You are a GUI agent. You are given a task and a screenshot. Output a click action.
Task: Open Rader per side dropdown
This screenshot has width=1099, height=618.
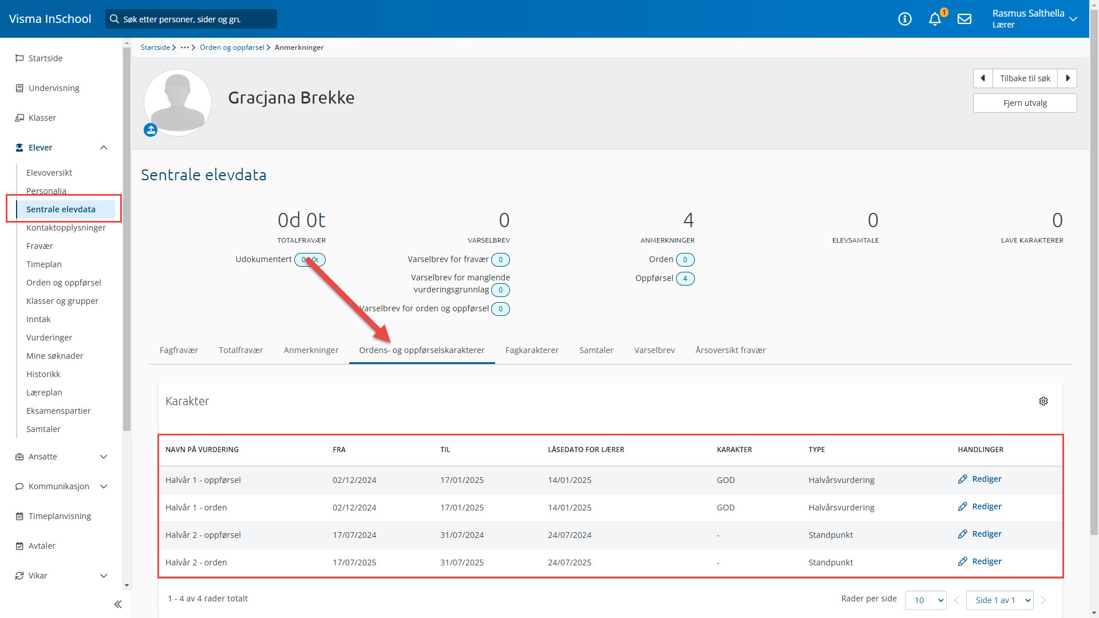[925, 600]
